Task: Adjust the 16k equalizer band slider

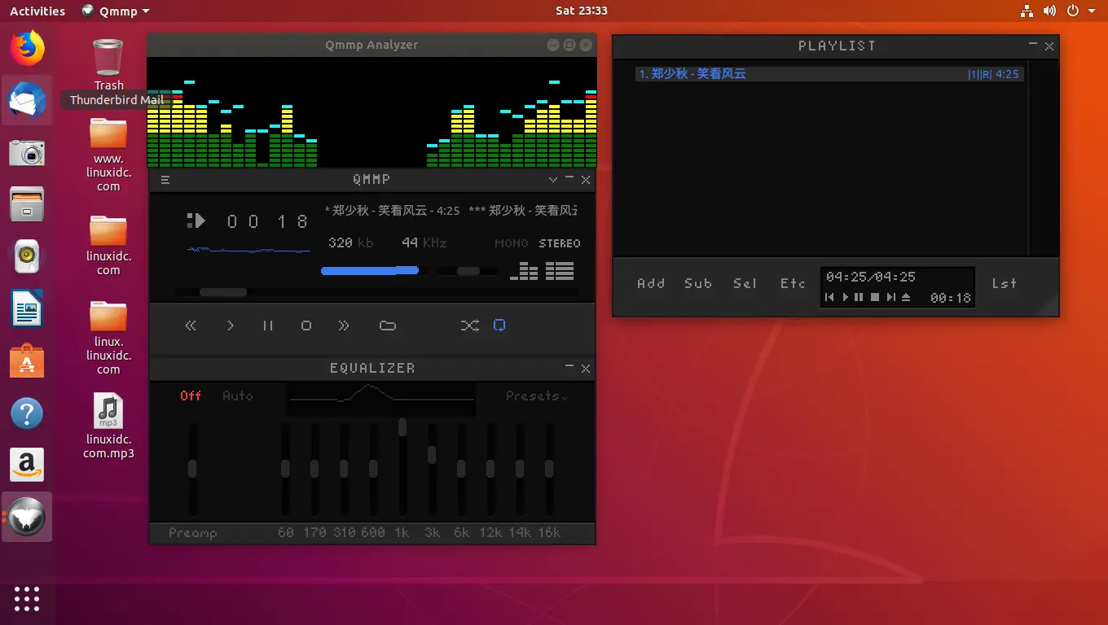Action: click(x=549, y=469)
